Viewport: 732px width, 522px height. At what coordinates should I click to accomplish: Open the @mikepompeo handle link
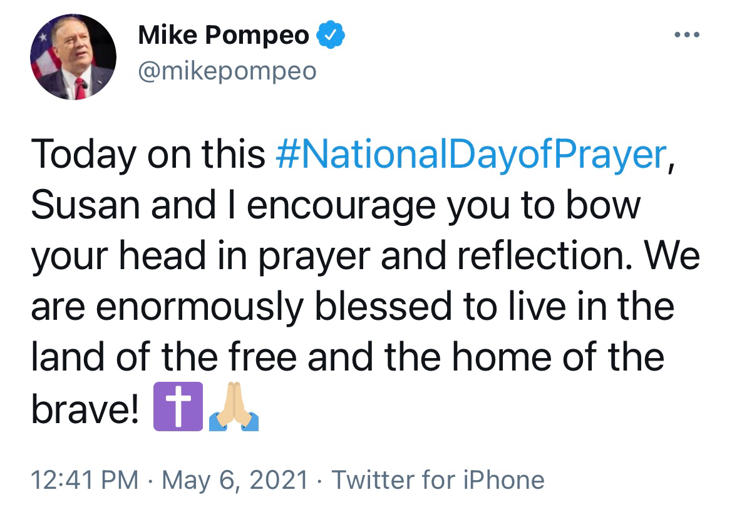pyautogui.click(x=227, y=71)
